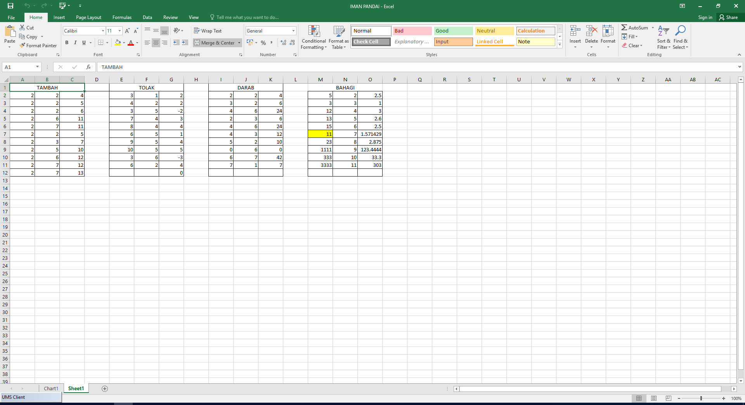This screenshot has height=405, width=745.
Task: Toggle Italic formatting
Action: (75, 43)
